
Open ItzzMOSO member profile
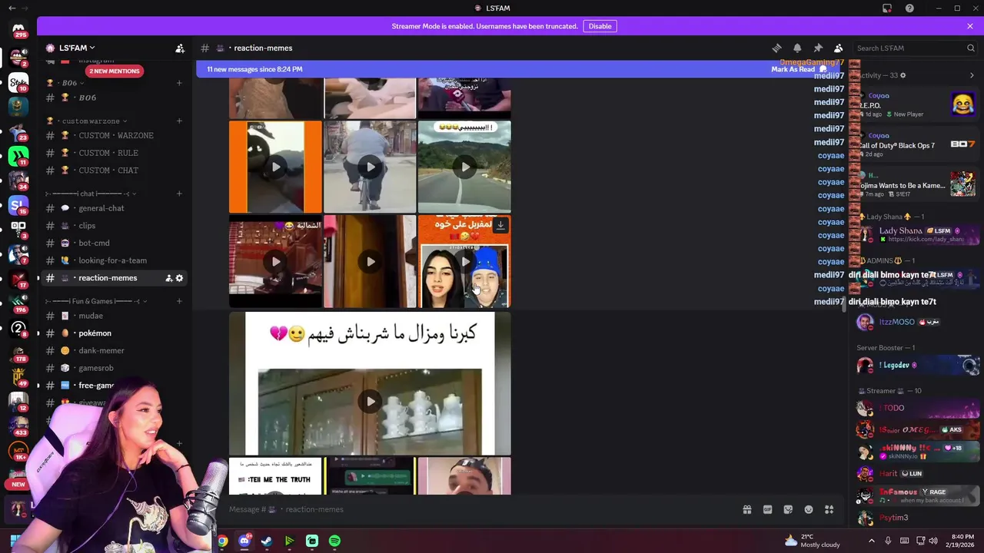(x=918, y=322)
